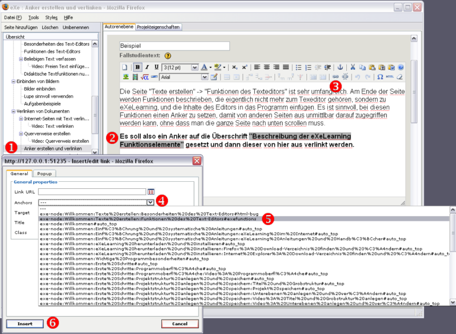Insert horizontal rule icon
Viewport: 456px width, 334px height.
click(154, 77)
